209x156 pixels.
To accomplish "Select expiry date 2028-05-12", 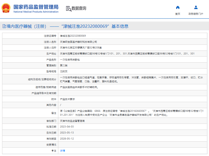I will pyautogui.click(x=67, y=138).
